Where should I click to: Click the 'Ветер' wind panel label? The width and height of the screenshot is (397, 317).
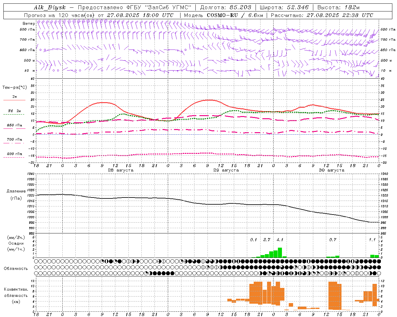pos(29,24)
